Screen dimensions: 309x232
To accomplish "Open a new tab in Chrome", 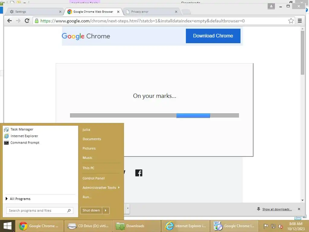I will tap(186, 12).
